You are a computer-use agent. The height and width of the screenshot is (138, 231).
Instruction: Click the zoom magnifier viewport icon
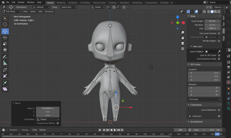183,32
